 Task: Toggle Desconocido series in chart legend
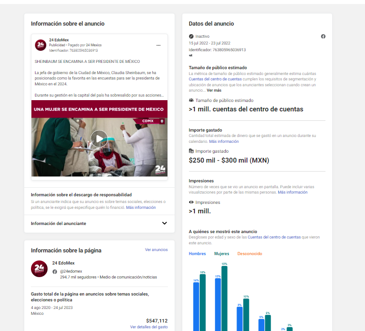(x=250, y=254)
